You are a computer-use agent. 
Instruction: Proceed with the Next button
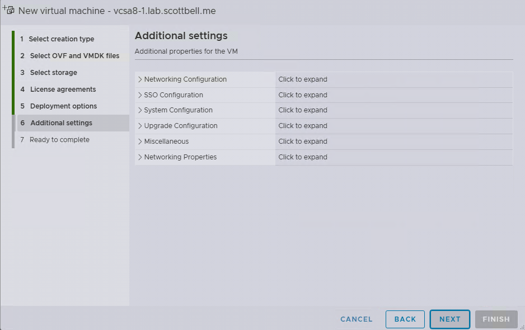[x=449, y=319]
